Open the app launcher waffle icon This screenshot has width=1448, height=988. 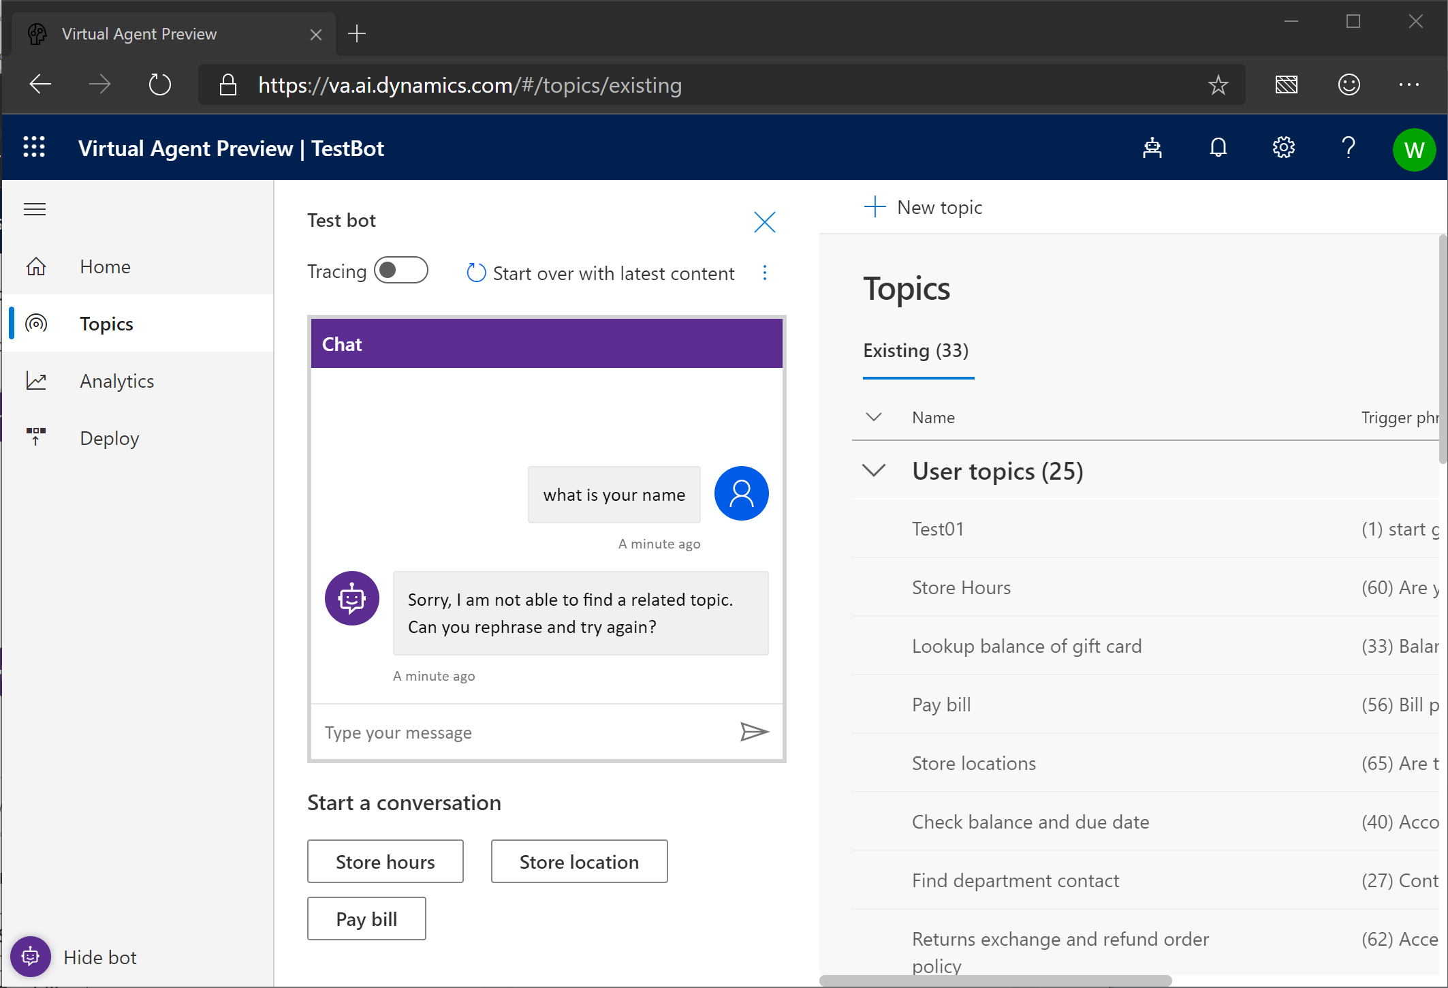pyautogui.click(x=34, y=147)
